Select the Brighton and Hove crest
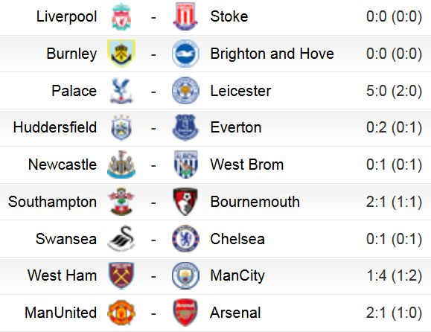The image size is (431, 332). pyautogui.click(x=185, y=54)
